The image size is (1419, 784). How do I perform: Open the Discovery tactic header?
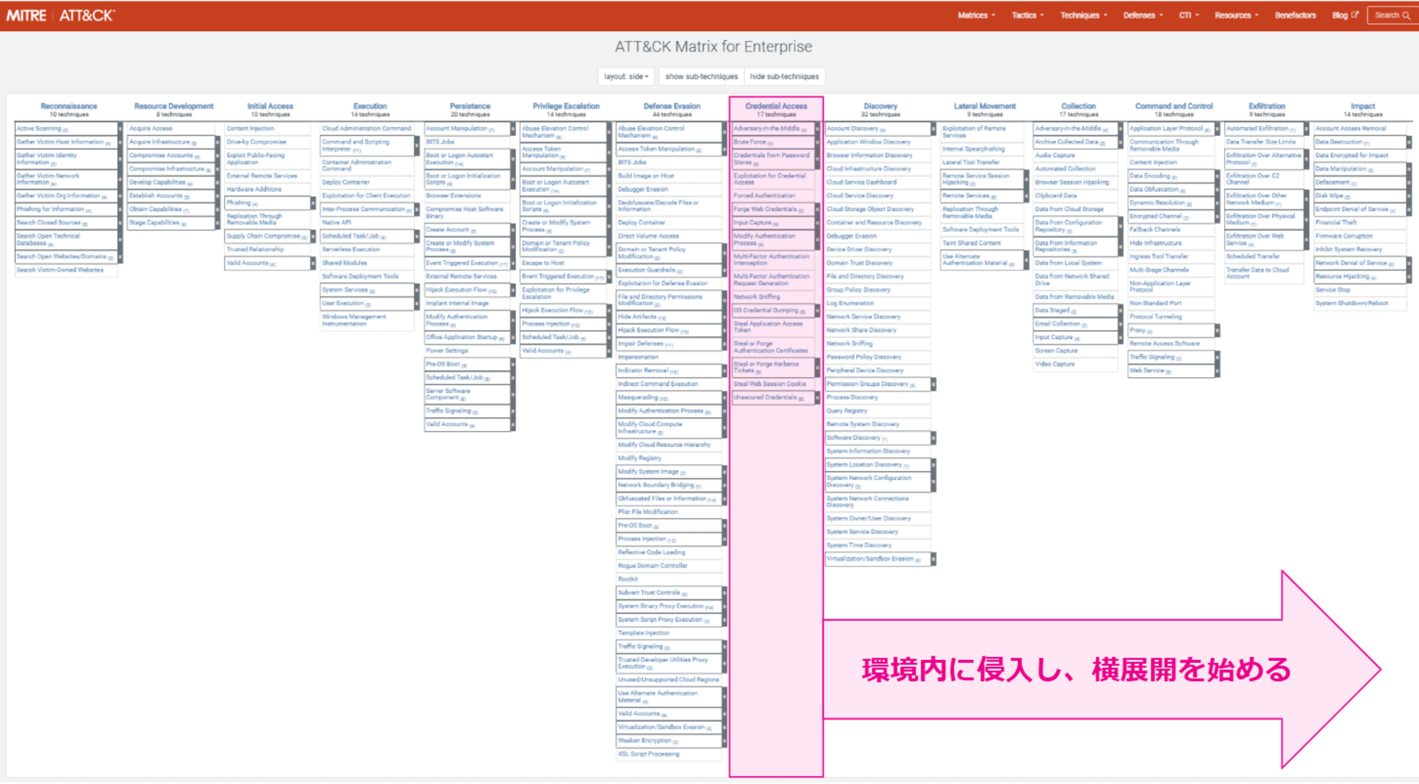tap(880, 106)
